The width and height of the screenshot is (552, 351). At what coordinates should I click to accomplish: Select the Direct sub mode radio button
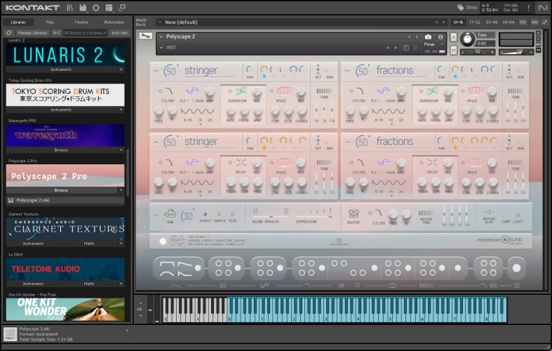[205, 214]
